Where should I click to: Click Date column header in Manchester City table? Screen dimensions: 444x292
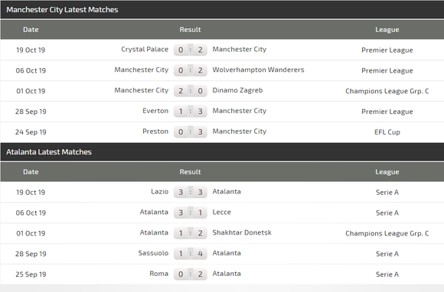click(x=31, y=30)
